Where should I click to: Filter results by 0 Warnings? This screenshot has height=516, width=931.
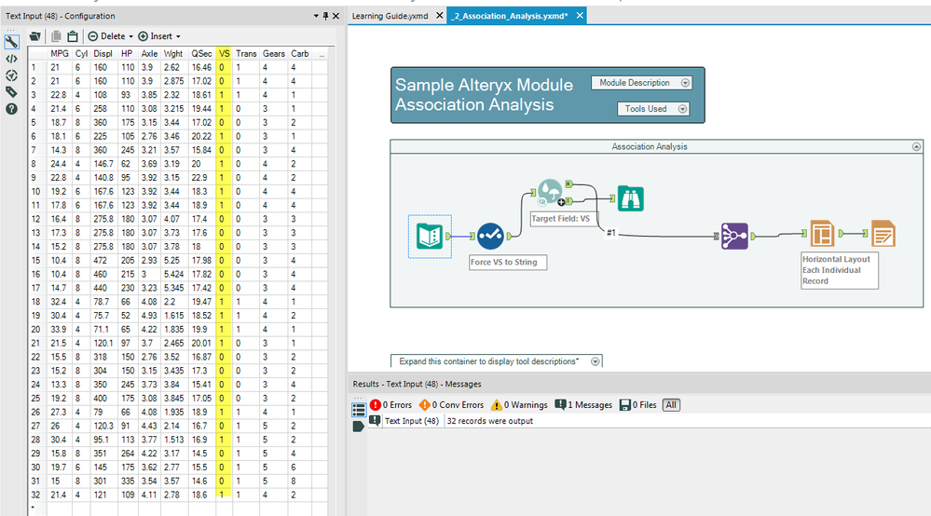pyautogui.click(x=519, y=405)
